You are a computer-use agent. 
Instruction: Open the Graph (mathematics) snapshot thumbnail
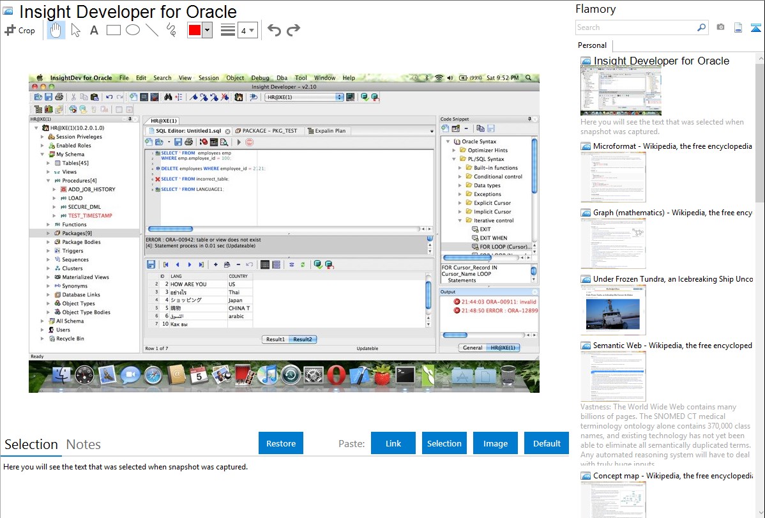tap(613, 243)
